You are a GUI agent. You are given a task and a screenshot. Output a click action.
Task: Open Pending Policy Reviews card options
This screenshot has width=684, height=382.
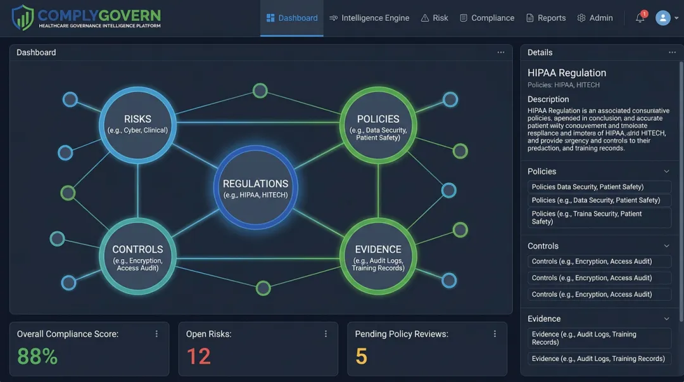pyautogui.click(x=495, y=334)
